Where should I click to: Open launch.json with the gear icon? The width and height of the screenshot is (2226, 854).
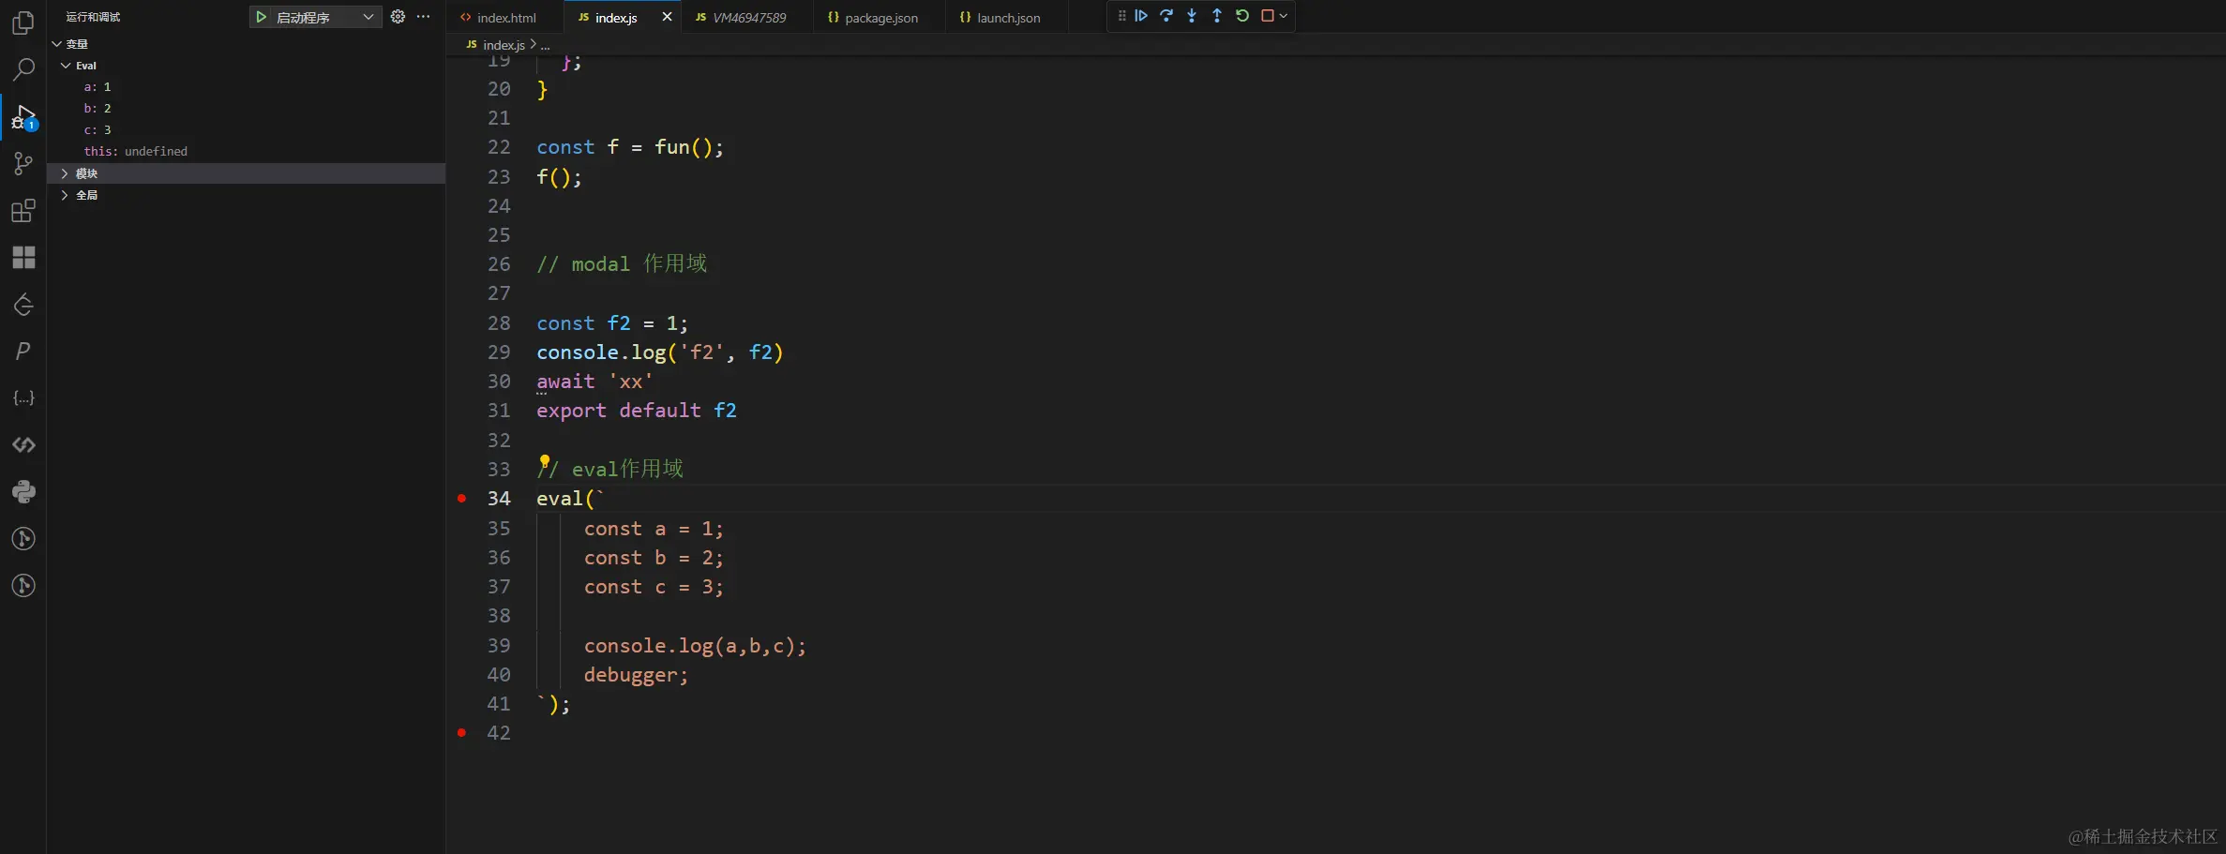398,17
